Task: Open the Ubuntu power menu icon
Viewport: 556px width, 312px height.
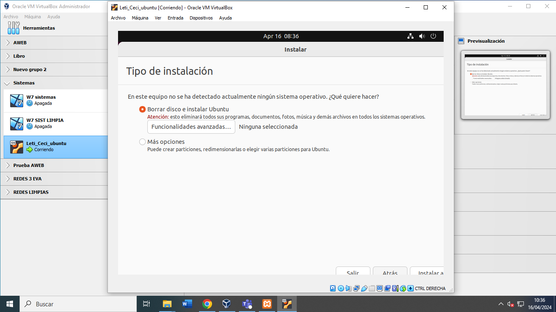Action: point(433,36)
